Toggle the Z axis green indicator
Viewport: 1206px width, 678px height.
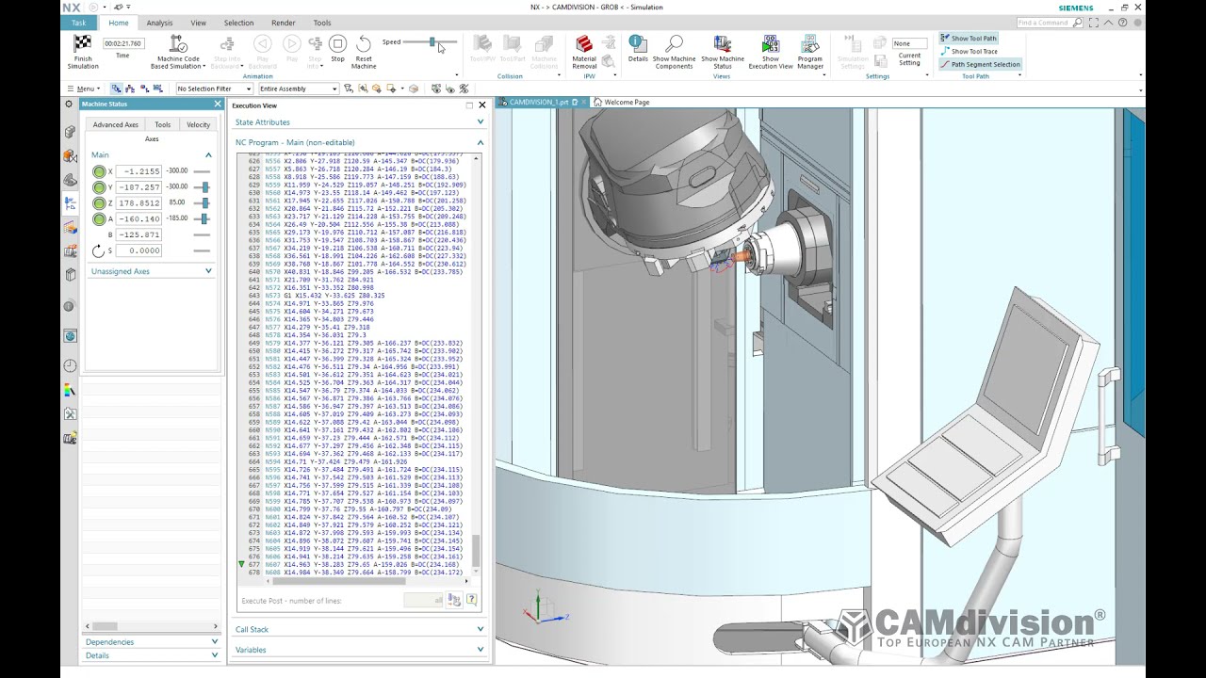99,203
